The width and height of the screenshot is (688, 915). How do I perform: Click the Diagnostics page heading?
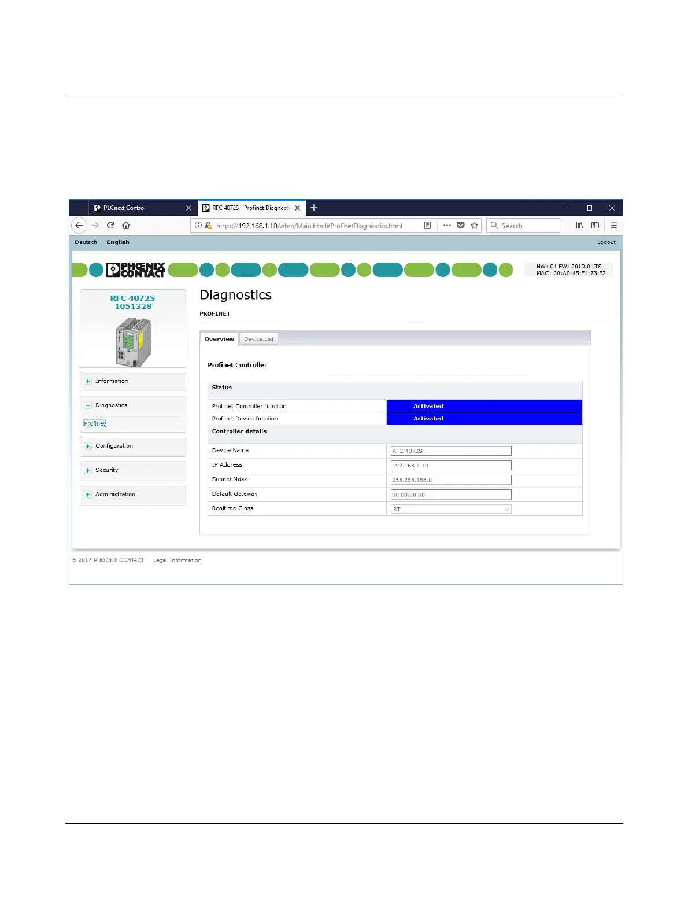click(236, 295)
